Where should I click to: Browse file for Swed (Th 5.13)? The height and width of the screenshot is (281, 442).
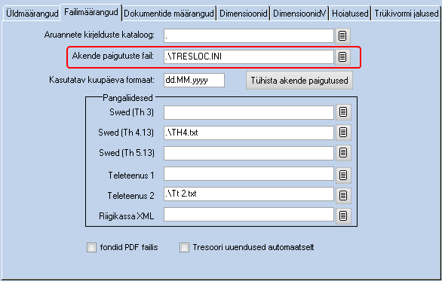(x=343, y=153)
